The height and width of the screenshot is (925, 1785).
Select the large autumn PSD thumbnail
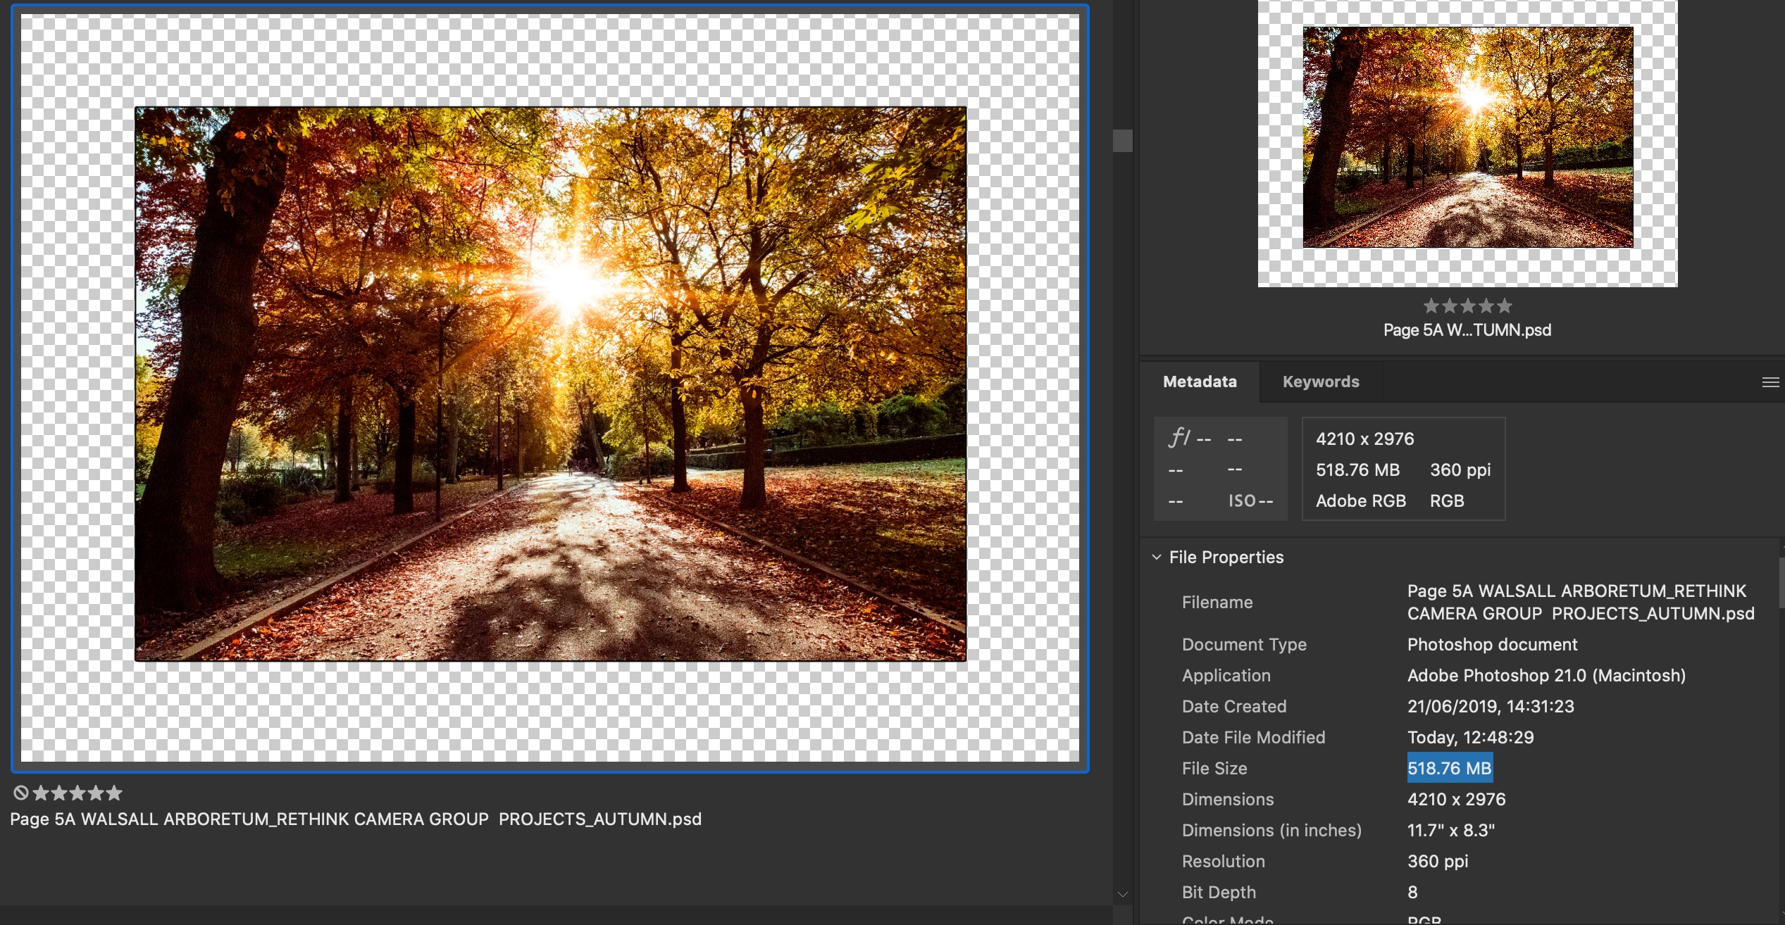tap(550, 384)
